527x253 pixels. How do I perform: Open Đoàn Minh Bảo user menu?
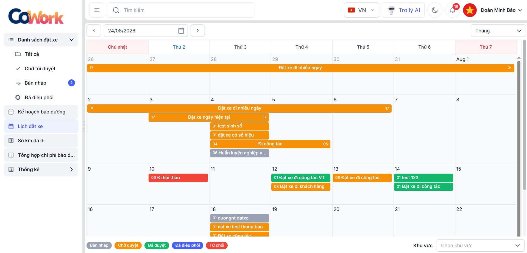click(501, 10)
